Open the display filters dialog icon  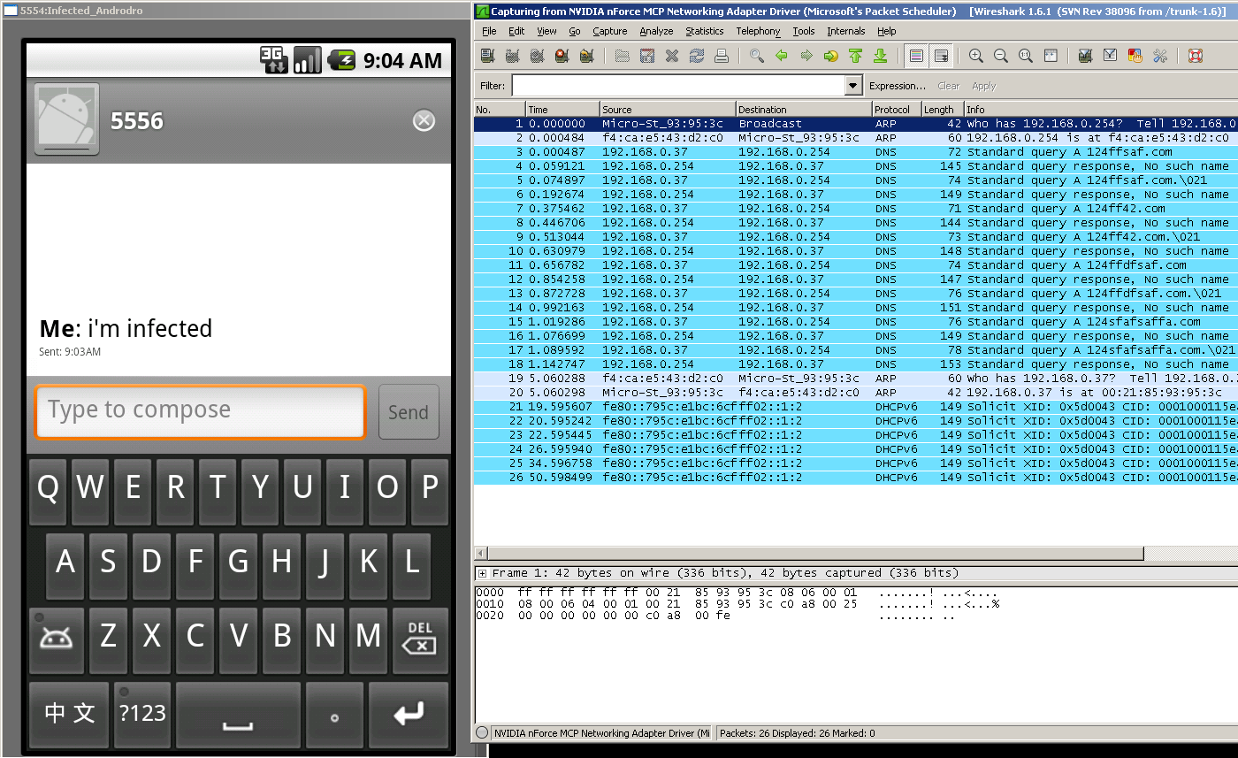1111,56
